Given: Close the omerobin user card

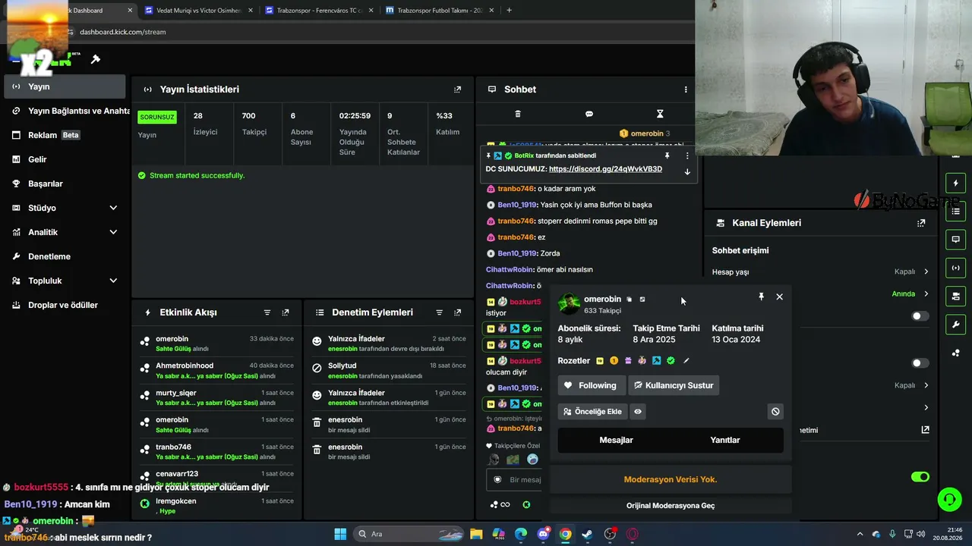Looking at the screenshot, I should point(779,297).
